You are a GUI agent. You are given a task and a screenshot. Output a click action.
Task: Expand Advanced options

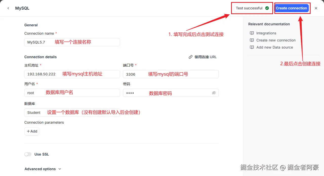tap(43, 169)
